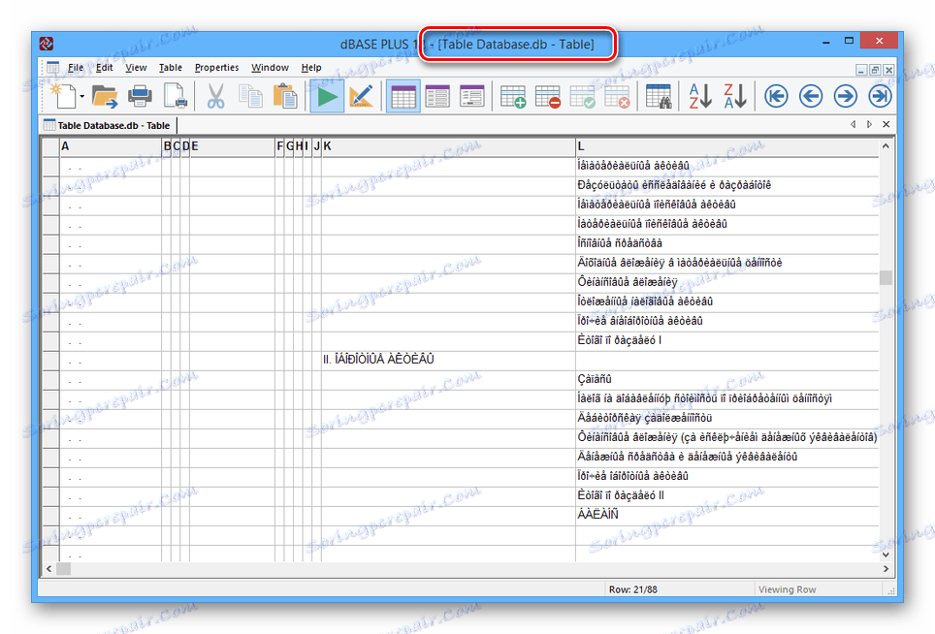
Task: Click the Open folder toolbar icon
Action: pyautogui.click(x=105, y=96)
